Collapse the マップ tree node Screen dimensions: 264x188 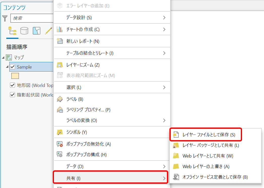3,57
